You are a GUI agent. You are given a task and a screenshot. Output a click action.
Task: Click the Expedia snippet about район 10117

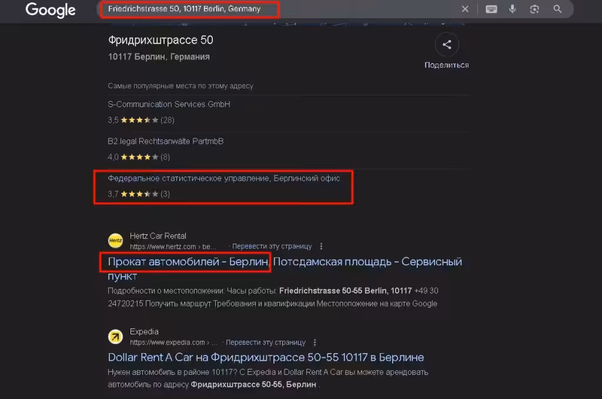click(268, 378)
